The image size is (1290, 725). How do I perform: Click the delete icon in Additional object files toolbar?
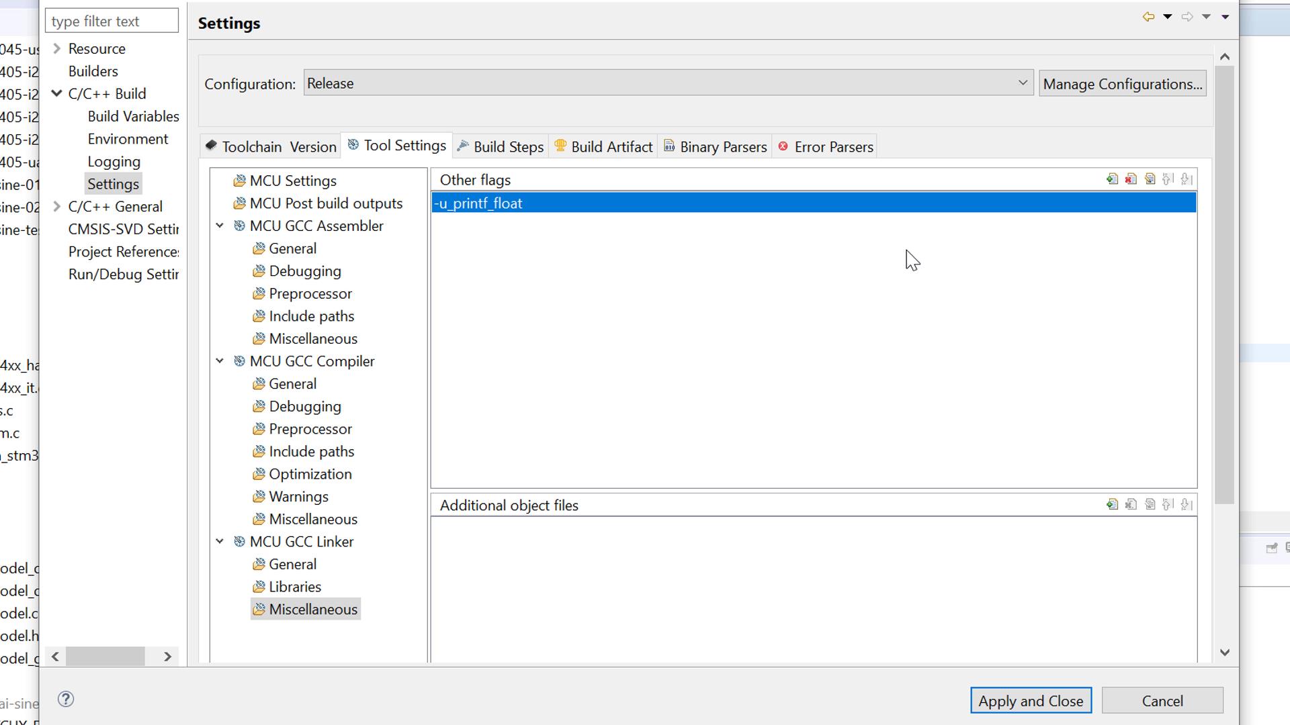pos(1131,505)
